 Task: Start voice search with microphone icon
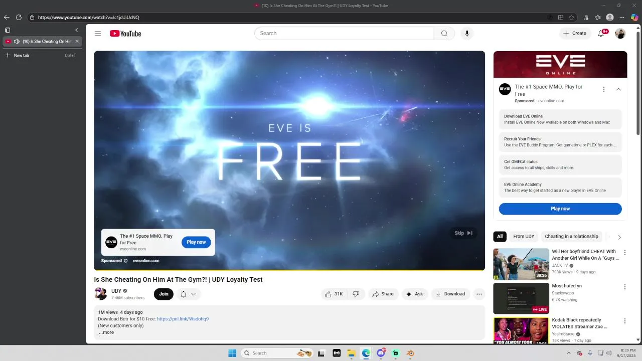[467, 34]
